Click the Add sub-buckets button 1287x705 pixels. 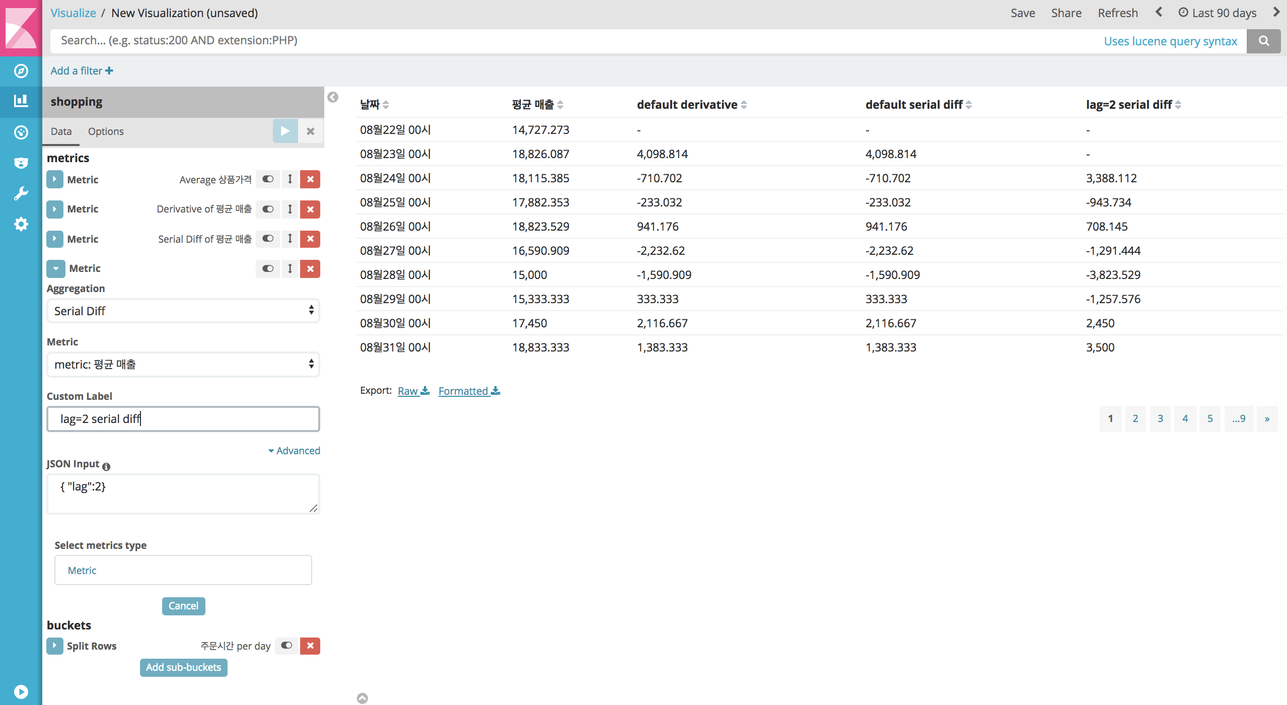tap(184, 667)
